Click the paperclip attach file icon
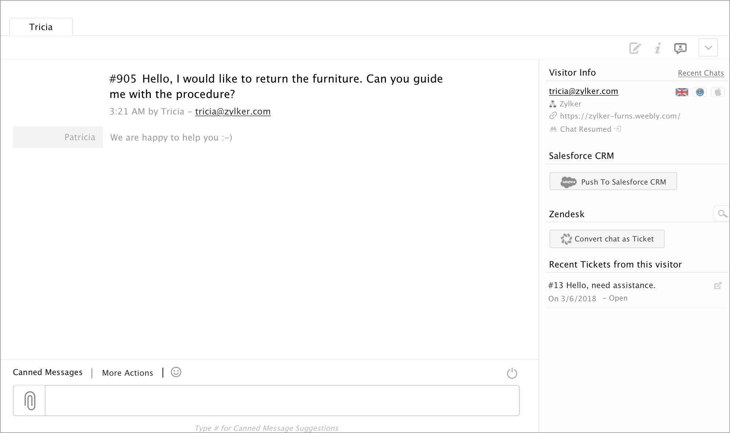The height and width of the screenshot is (433, 730). pos(30,400)
